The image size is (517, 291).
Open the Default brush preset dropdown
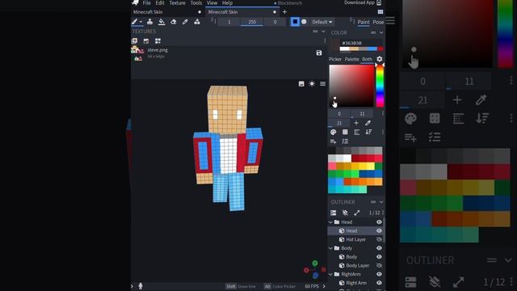(322, 22)
